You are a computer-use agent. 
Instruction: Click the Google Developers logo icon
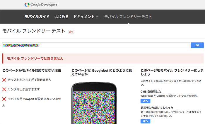click(27, 5)
